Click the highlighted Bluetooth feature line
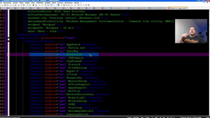 point(64,54)
